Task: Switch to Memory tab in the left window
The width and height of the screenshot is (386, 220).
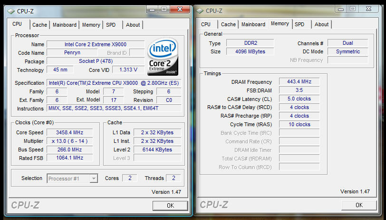Action: [x=91, y=25]
